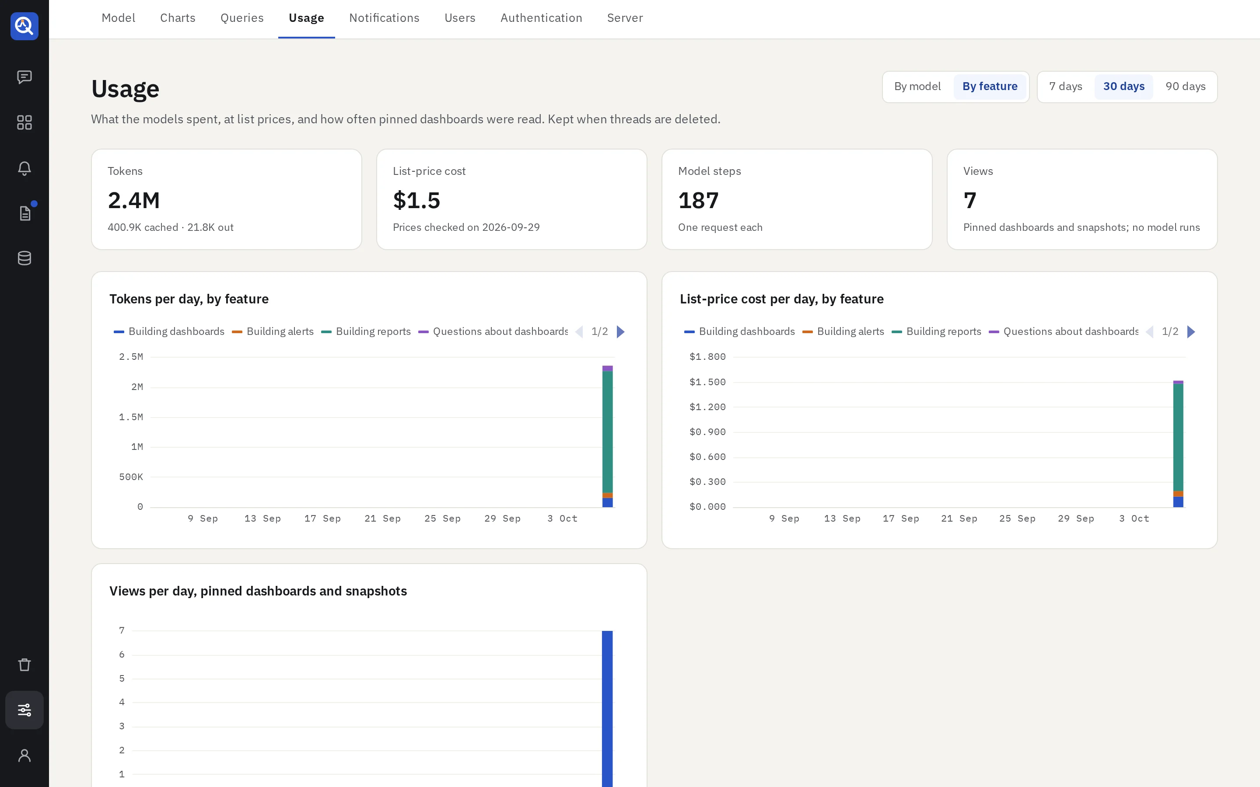The image size is (1260, 787).
Task: Toggle Building reports legend in cost chart
Action: [x=937, y=331]
